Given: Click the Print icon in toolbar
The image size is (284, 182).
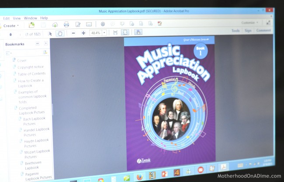Looking at the screenshot, I should click(x=66, y=24).
